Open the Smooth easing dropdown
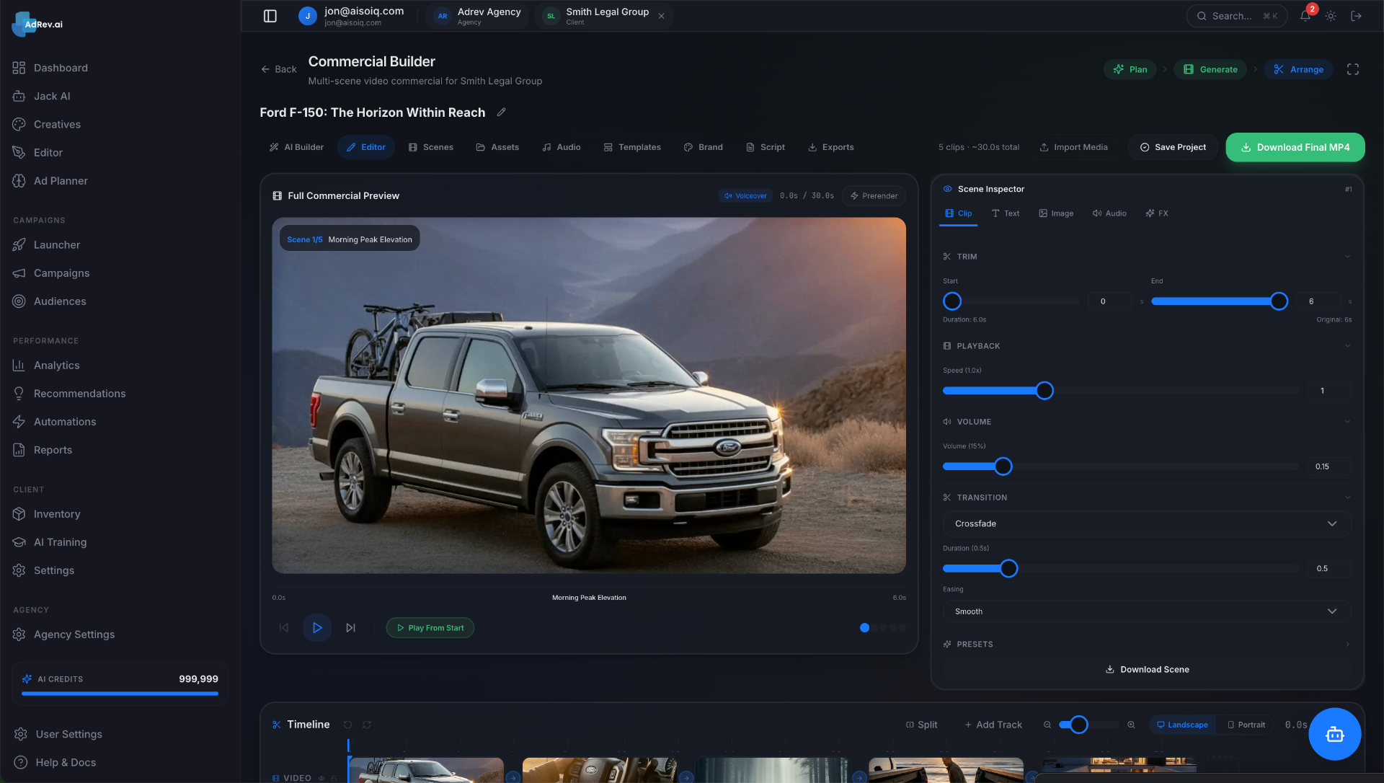This screenshot has width=1384, height=783. coord(1146,611)
